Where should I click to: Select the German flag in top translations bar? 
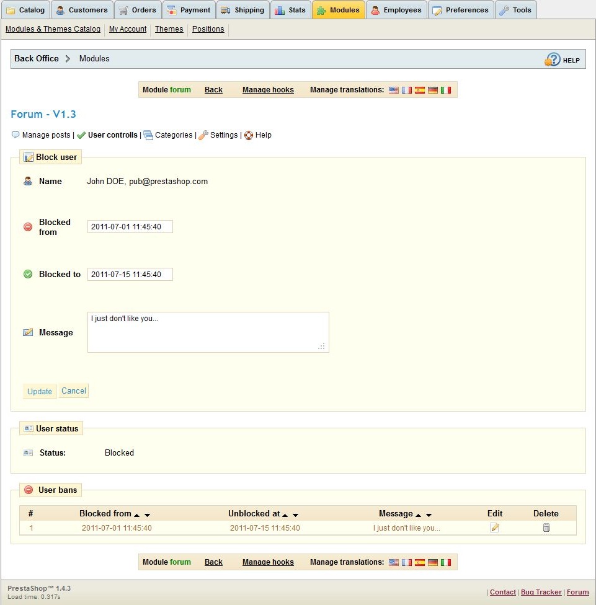click(x=433, y=90)
